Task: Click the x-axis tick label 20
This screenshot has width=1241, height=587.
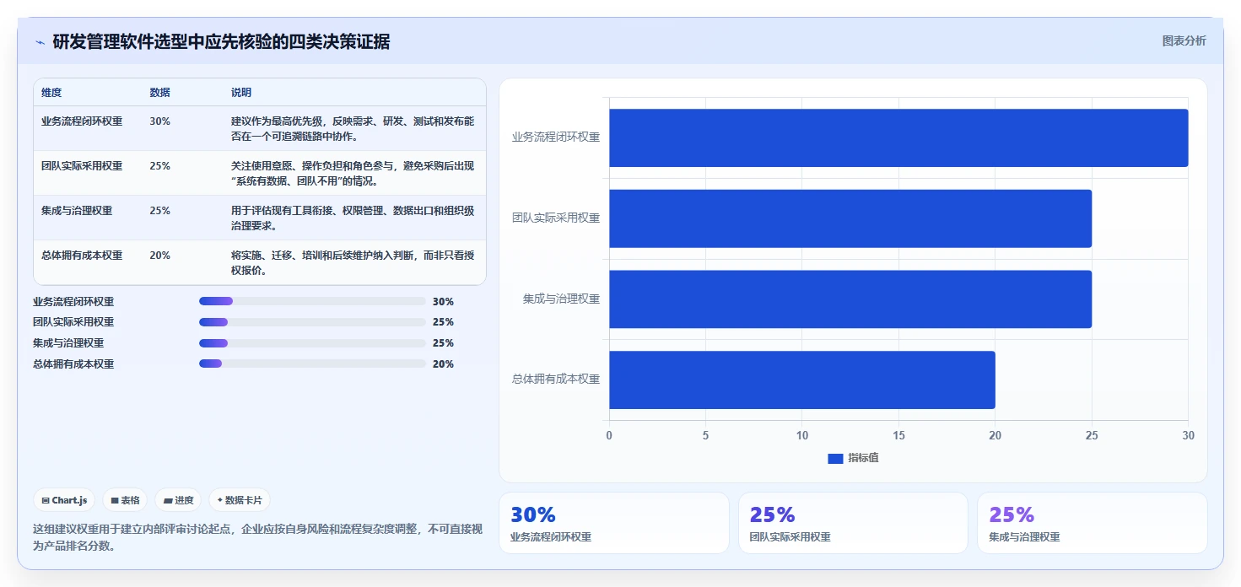Action: click(x=995, y=435)
